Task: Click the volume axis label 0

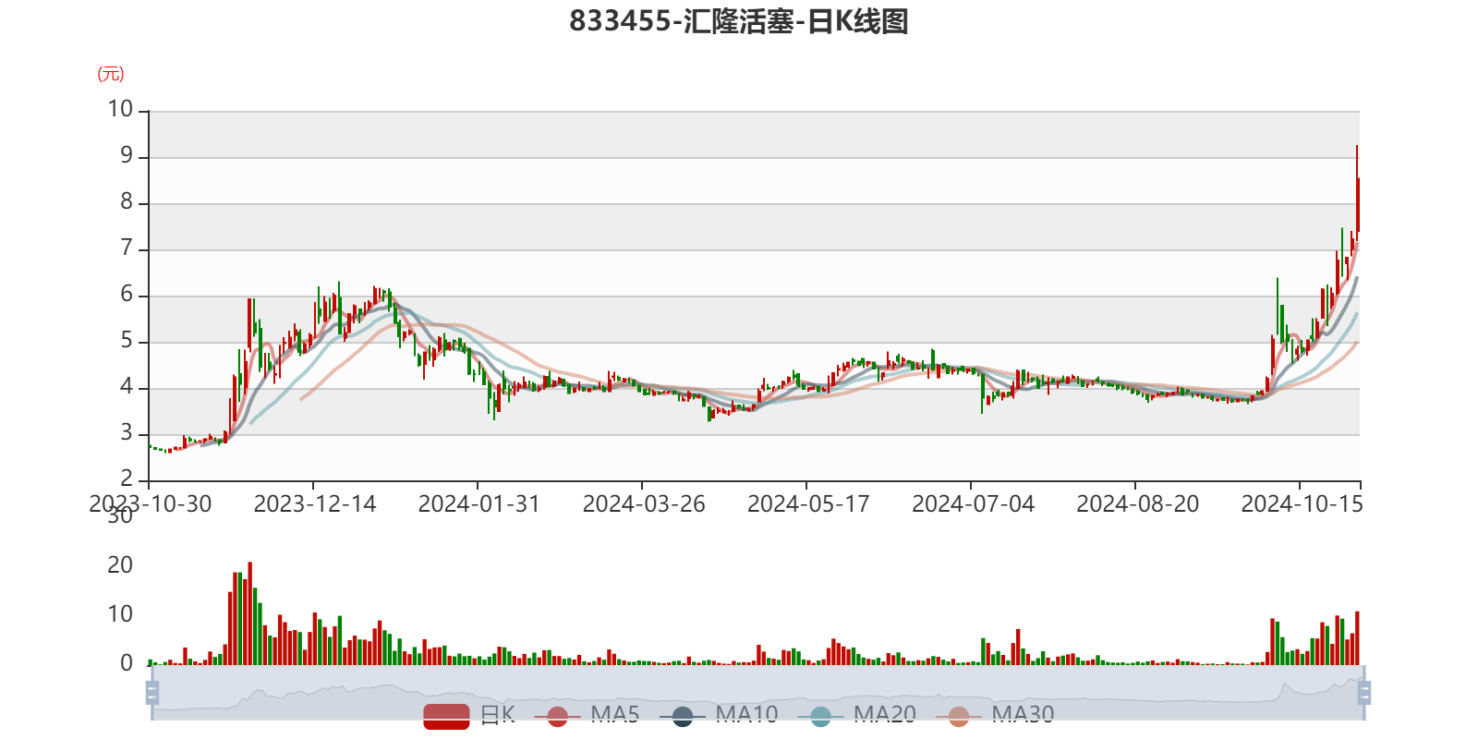Action: click(127, 663)
